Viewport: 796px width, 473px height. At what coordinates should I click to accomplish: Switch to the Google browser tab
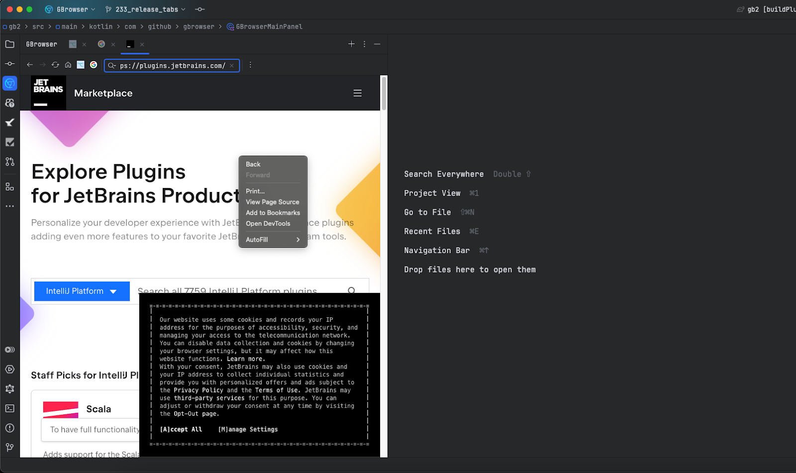tap(101, 44)
